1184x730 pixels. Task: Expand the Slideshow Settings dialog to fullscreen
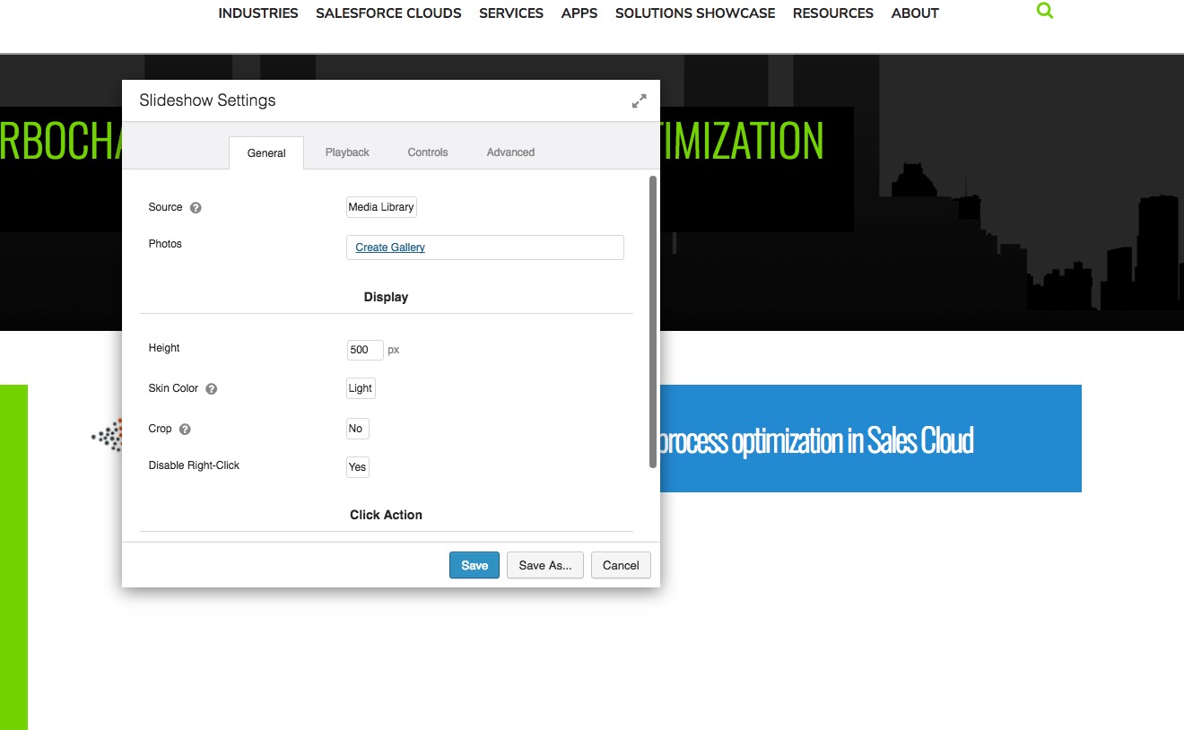tap(639, 101)
